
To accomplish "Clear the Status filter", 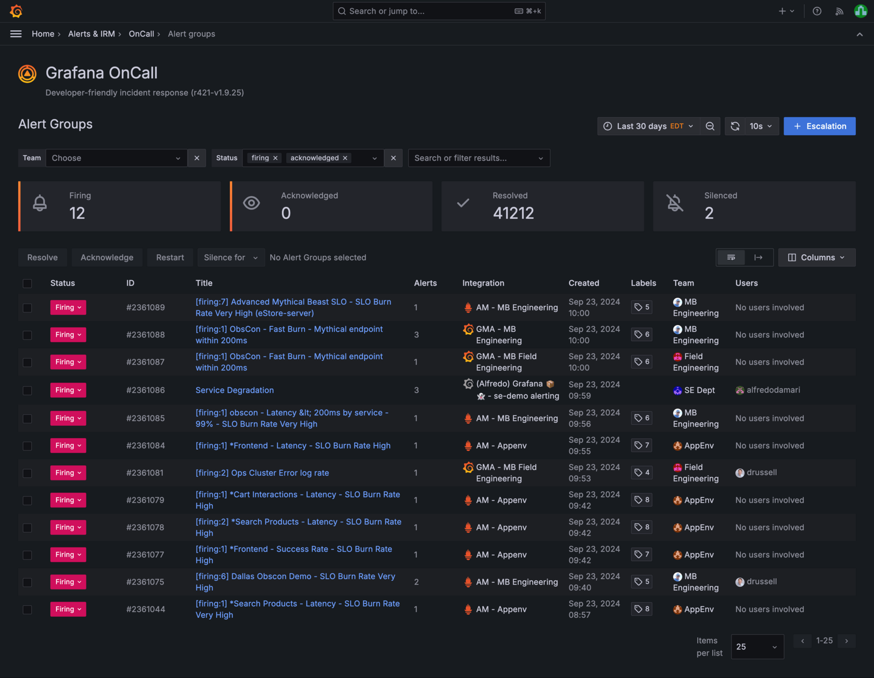I will coord(393,158).
